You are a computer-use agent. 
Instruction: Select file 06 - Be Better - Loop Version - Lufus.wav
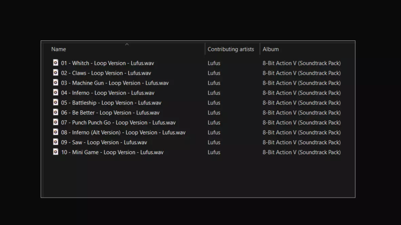(x=110, y=112)
